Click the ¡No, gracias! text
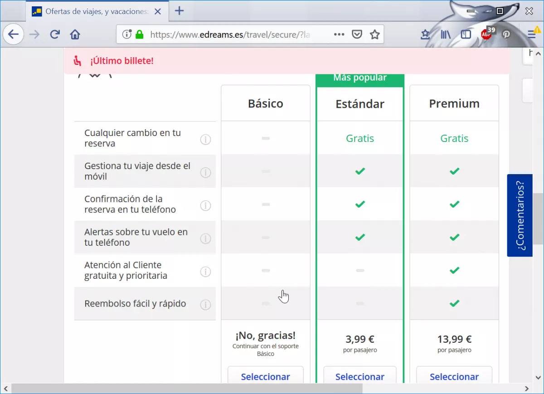544x394 pixels. click(266, 336)
